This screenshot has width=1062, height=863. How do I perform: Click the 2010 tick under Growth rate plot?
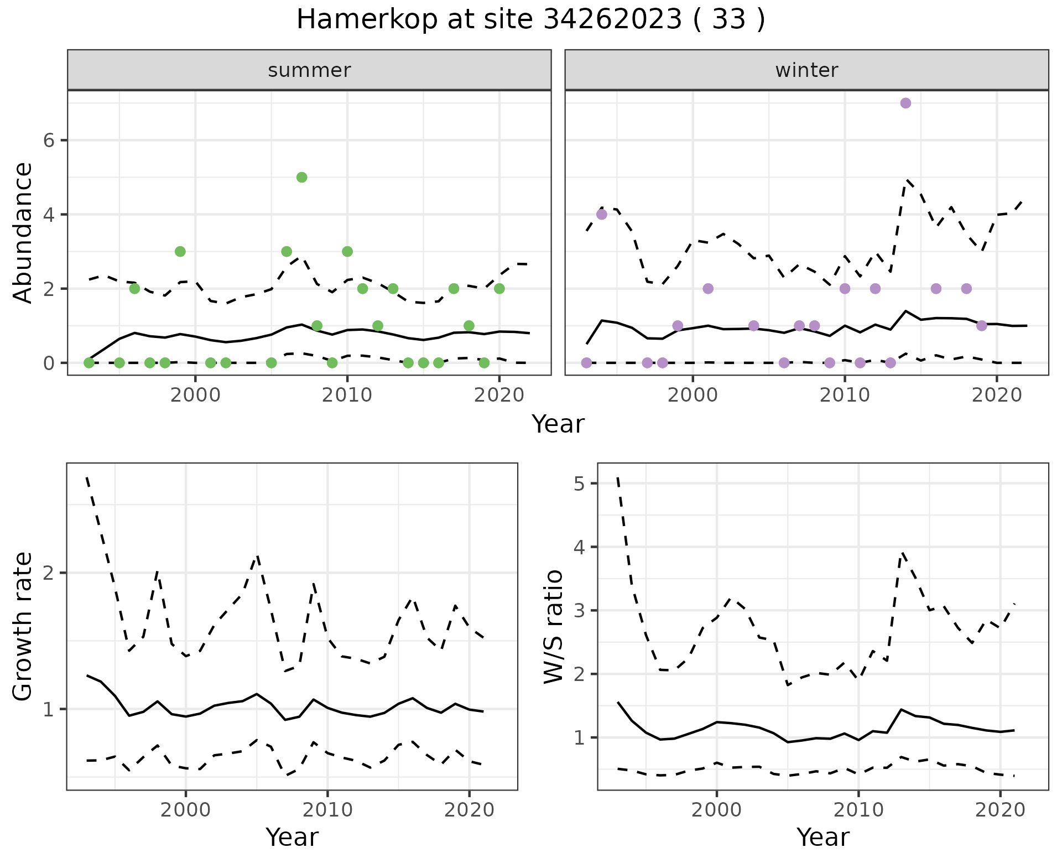tap(327, 810)
